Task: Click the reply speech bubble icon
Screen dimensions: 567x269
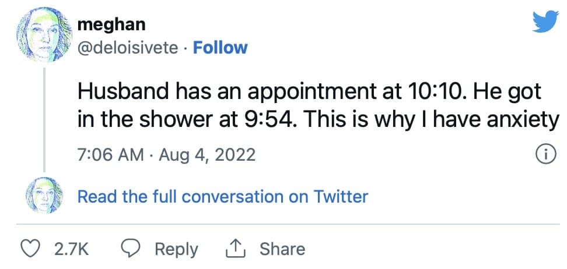Action: click(131, 249)
